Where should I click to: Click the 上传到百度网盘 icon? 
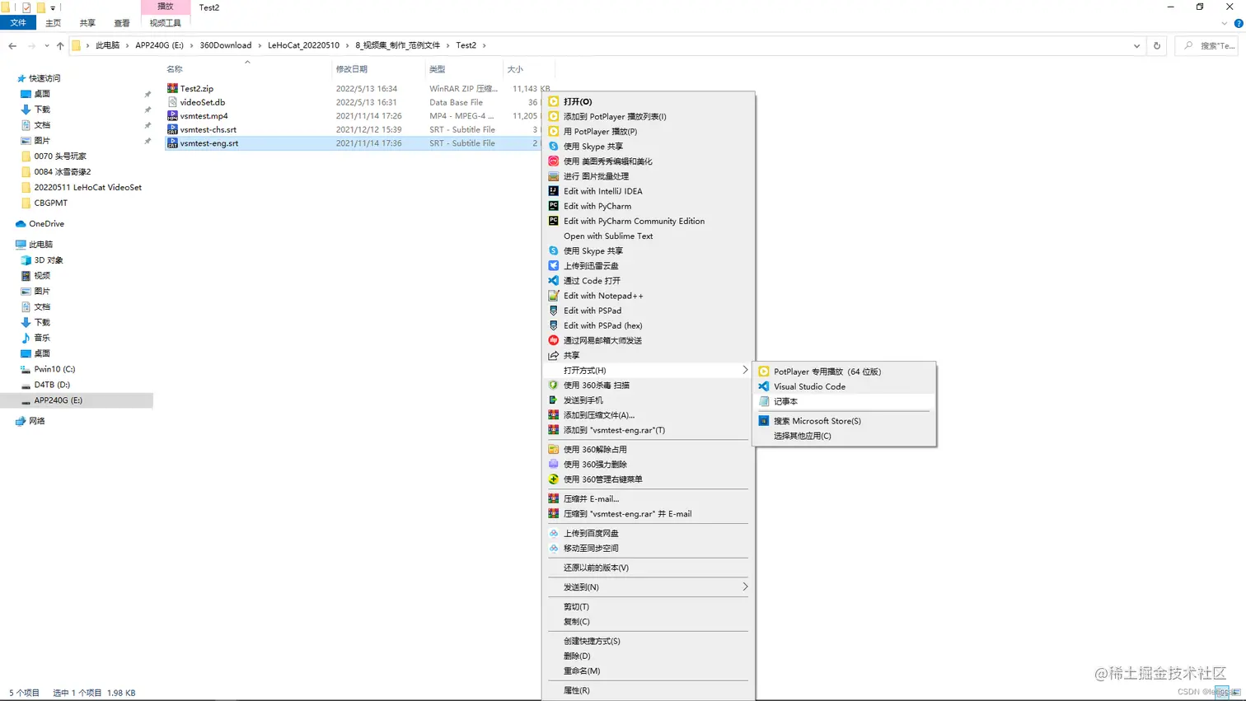click(x=554, y=533)
